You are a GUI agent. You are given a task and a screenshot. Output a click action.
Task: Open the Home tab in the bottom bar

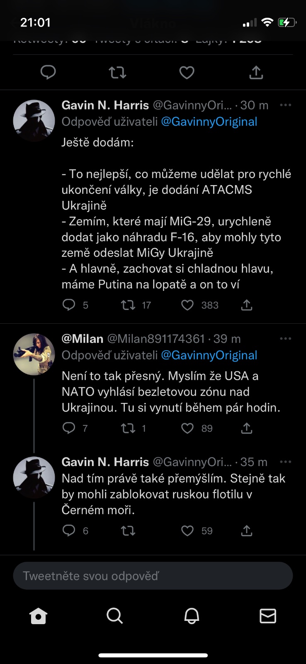38,616
